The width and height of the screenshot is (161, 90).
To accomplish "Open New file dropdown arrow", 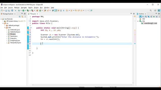I will [4, 10].
